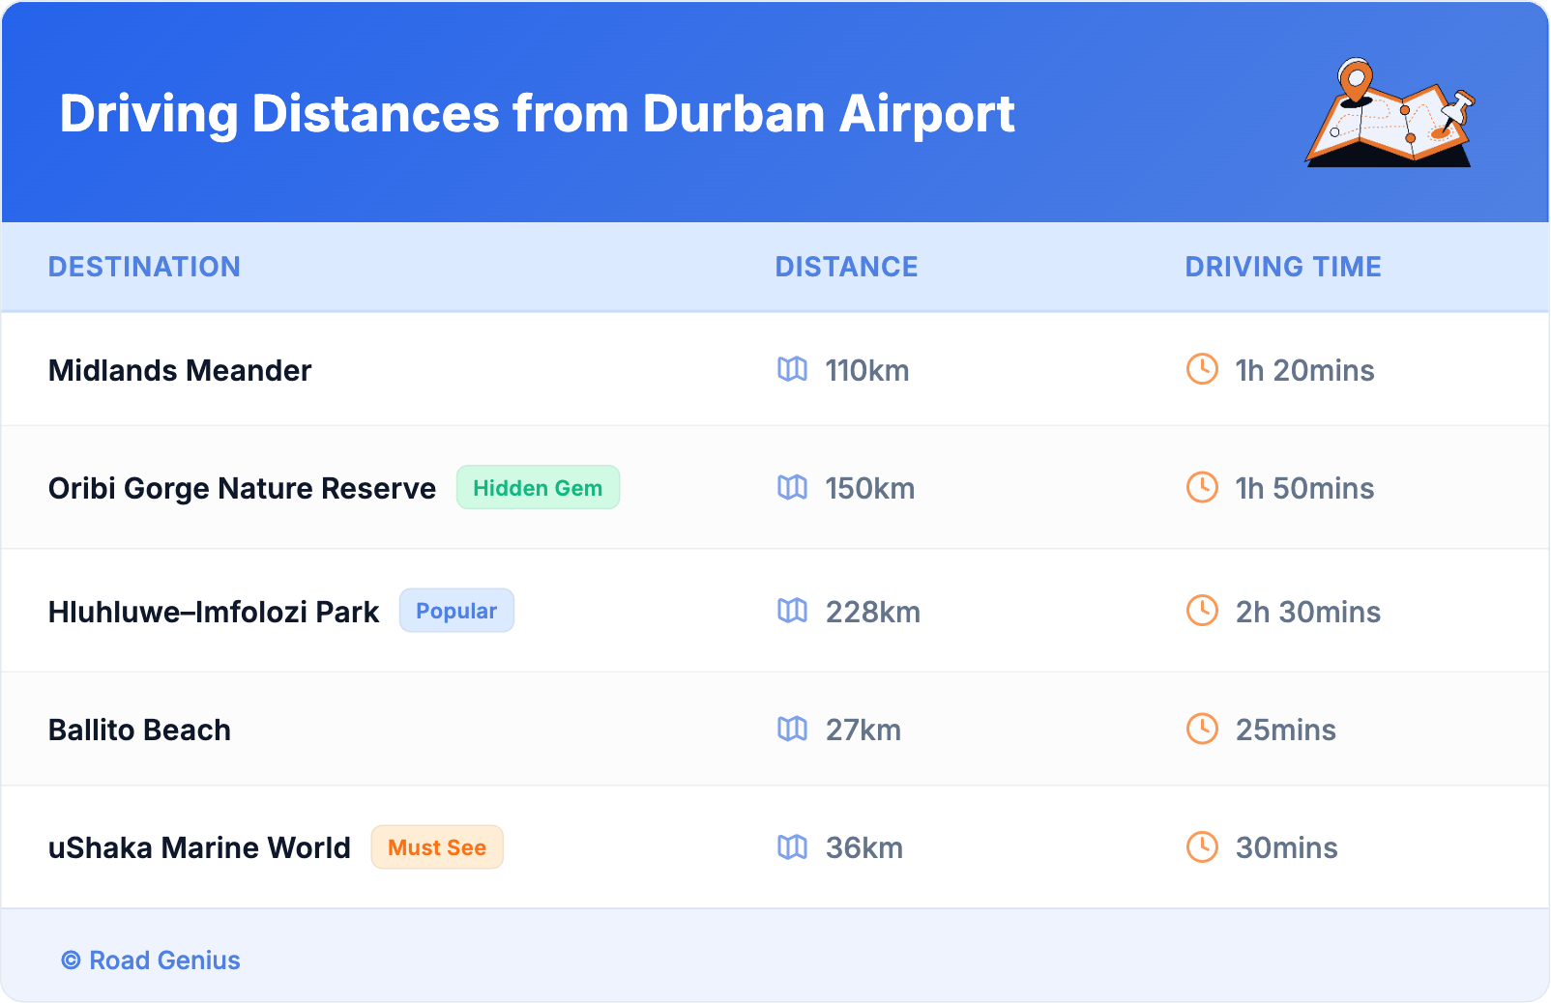
Task: Click the Distance column header
Action: coord(846,267)
